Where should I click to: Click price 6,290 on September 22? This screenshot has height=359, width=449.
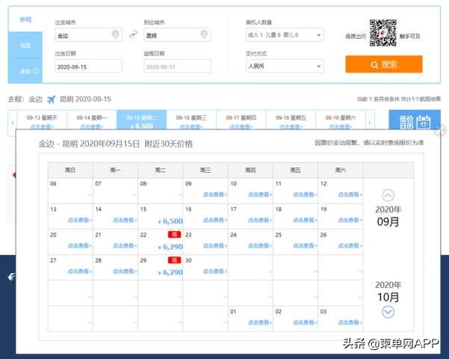pos(170,247)
